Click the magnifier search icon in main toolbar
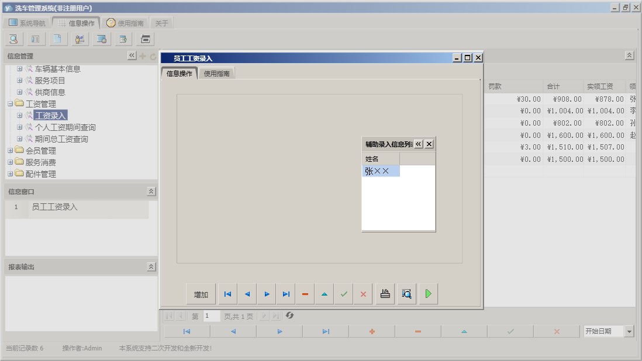The height and width of the screenshot is (361, 642). click(x=13, y=39)
